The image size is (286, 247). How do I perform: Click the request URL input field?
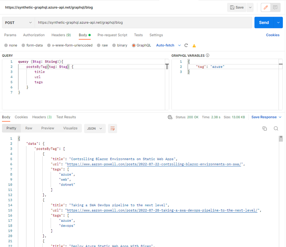[143, 23]
